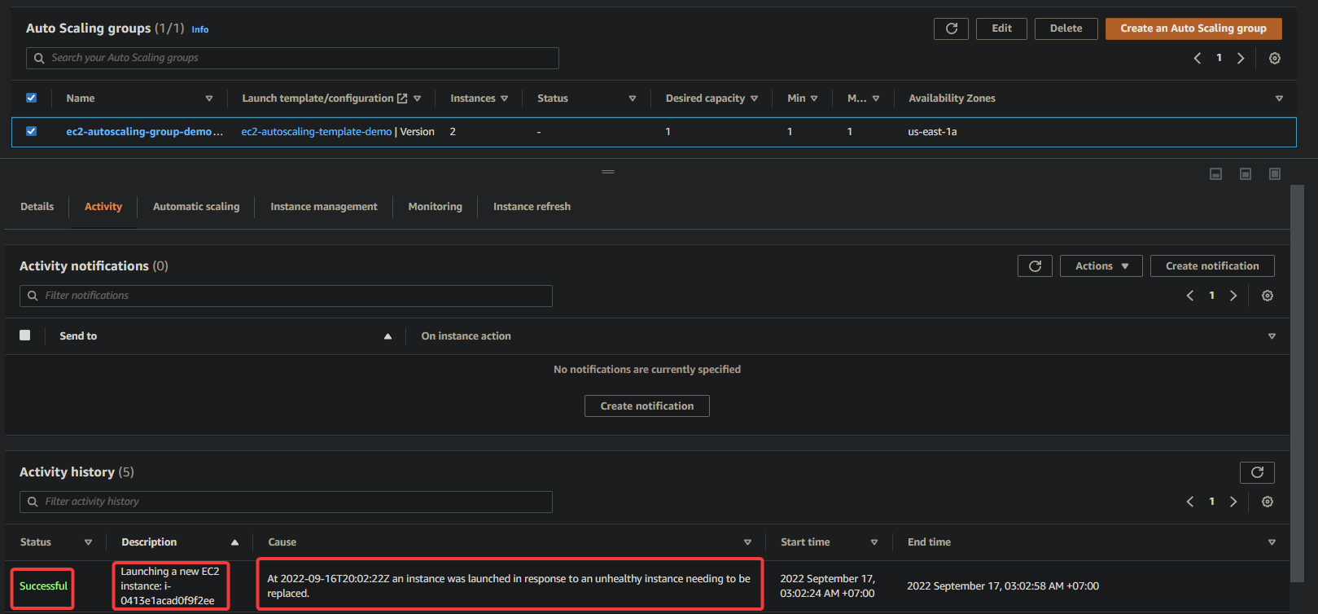Image resolution: width=1318 pixels, height=614 pixels.
Task: Click the Delete button
Action: 1066,29
